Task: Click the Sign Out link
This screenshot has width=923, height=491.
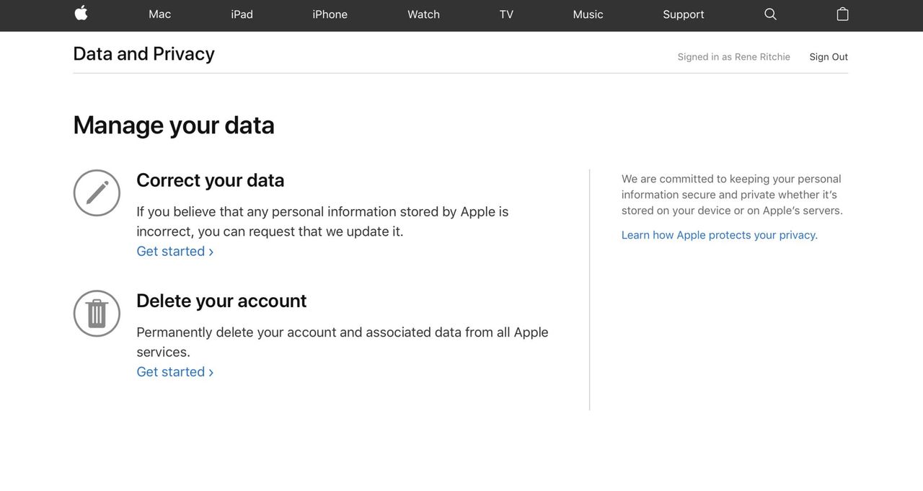Action: point(829,57)
